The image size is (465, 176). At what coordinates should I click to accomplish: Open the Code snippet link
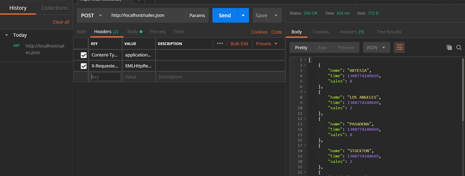pyautogui.click(x=277, y=32)
